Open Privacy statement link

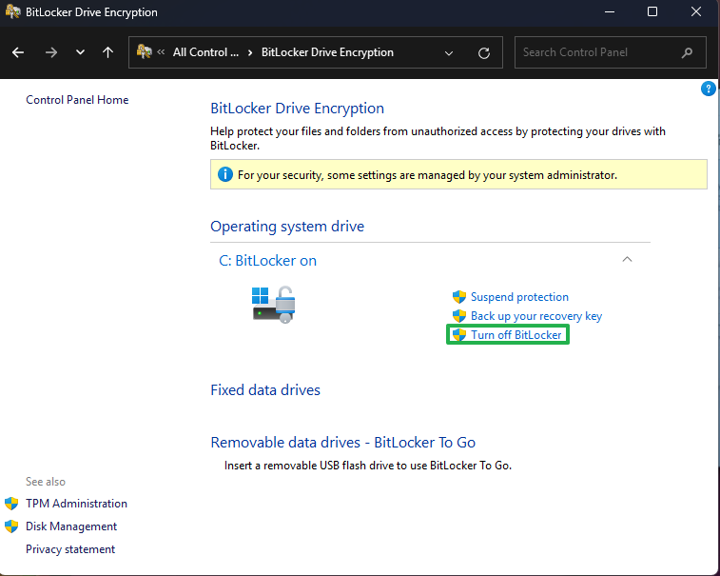click(x=70, y=549)
